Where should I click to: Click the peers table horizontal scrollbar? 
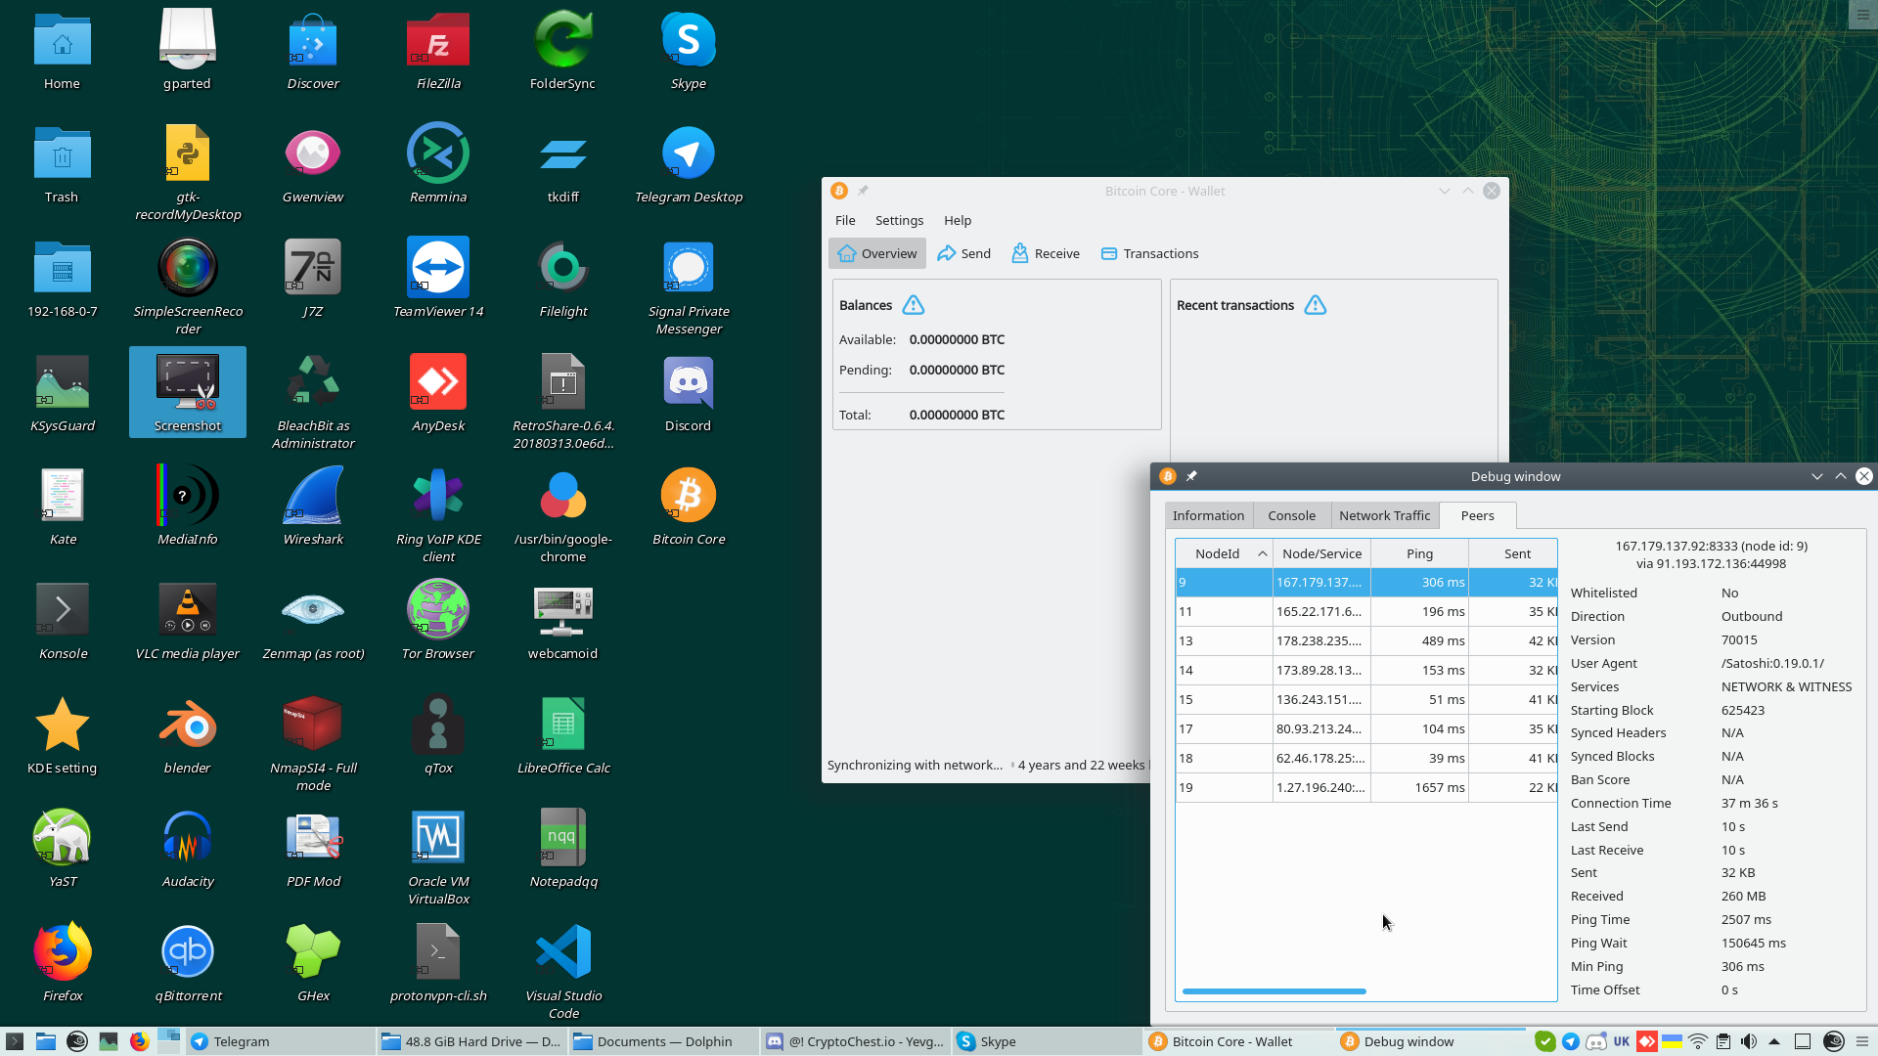tap(1274, 991)
